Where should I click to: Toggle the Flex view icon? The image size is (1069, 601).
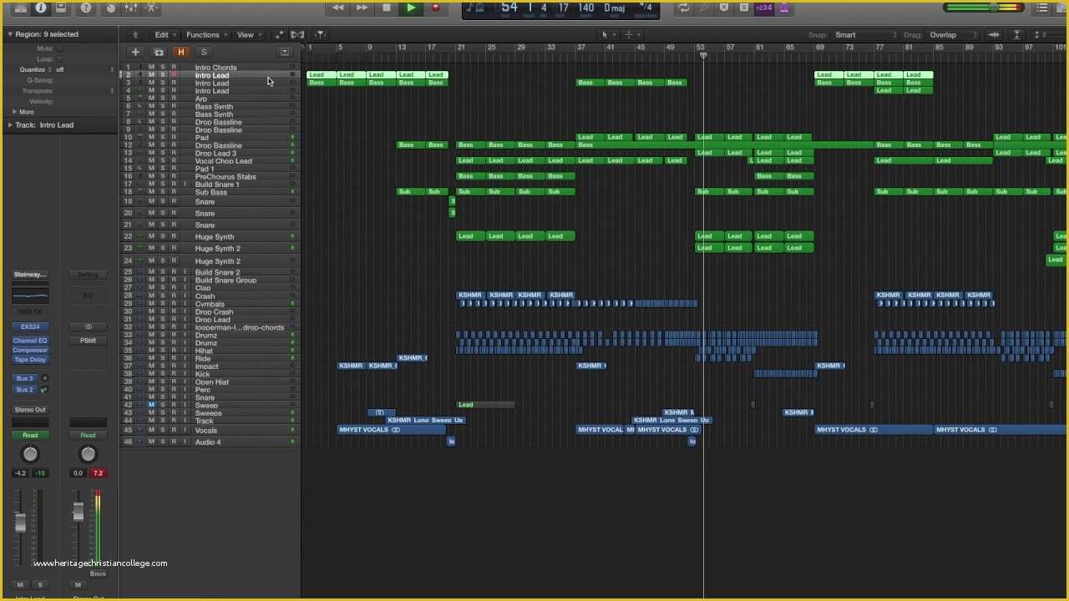point(297,35)
